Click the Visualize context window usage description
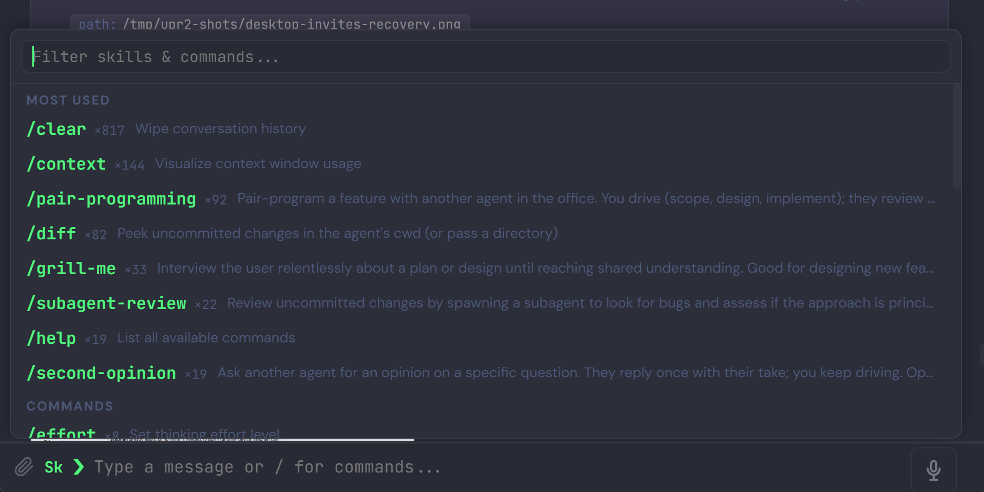 (x=258, y=163)
